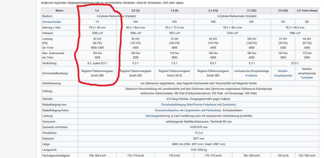Click the Zenith 2B2 carburetor cell

pos(97,73)
